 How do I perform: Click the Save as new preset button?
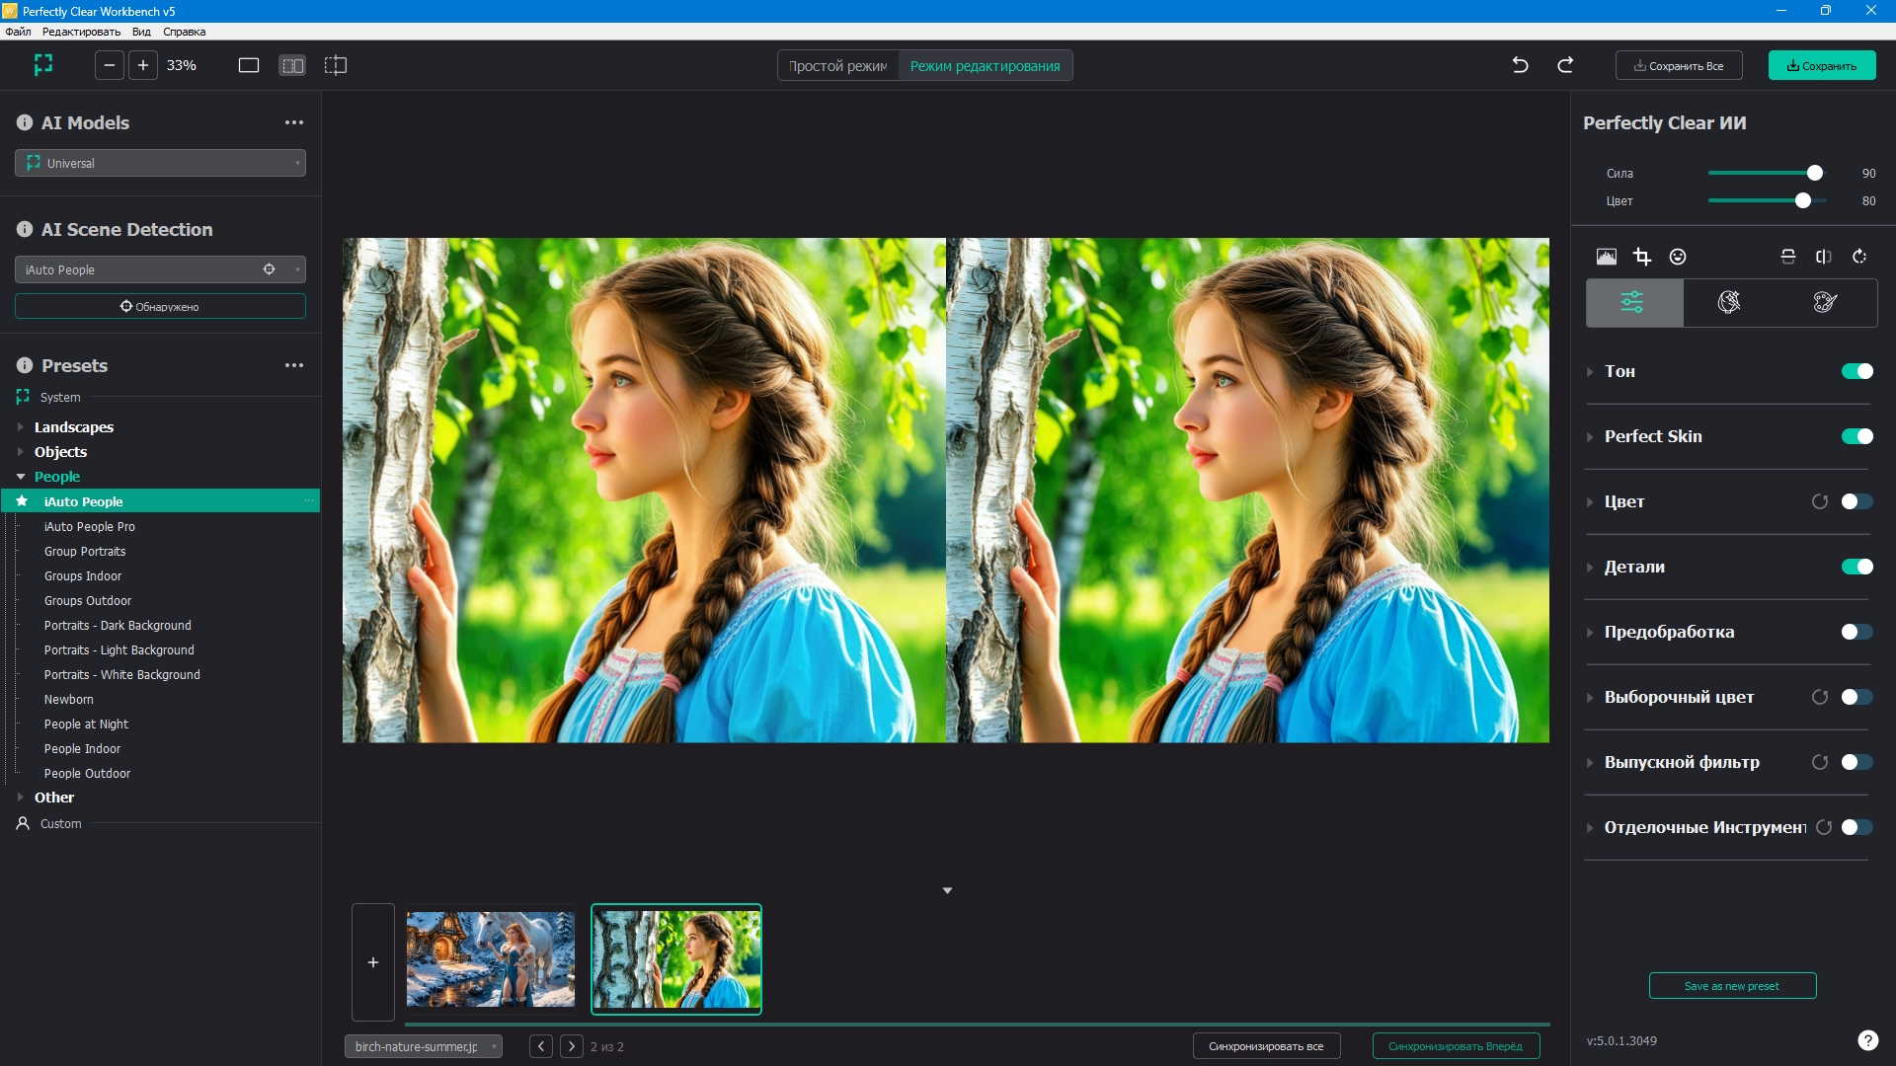(1732, 986)
